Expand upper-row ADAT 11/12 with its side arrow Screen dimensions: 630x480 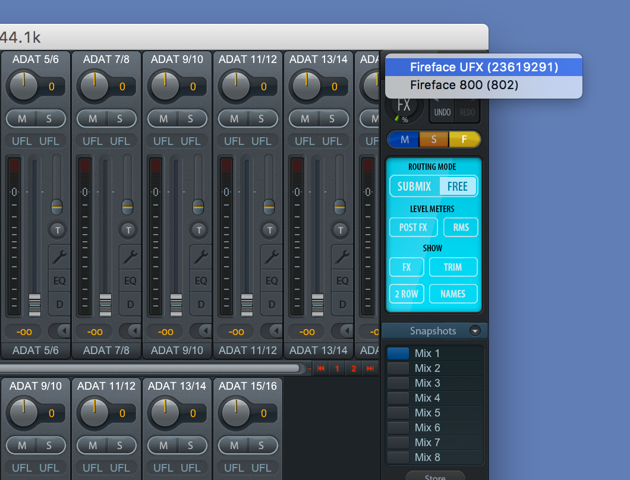[x=272, y=331]
